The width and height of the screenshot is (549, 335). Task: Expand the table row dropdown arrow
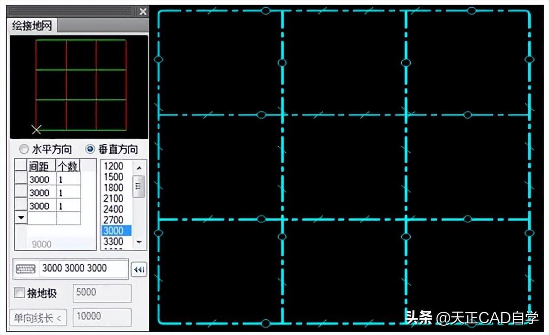[x=21, y=217]
